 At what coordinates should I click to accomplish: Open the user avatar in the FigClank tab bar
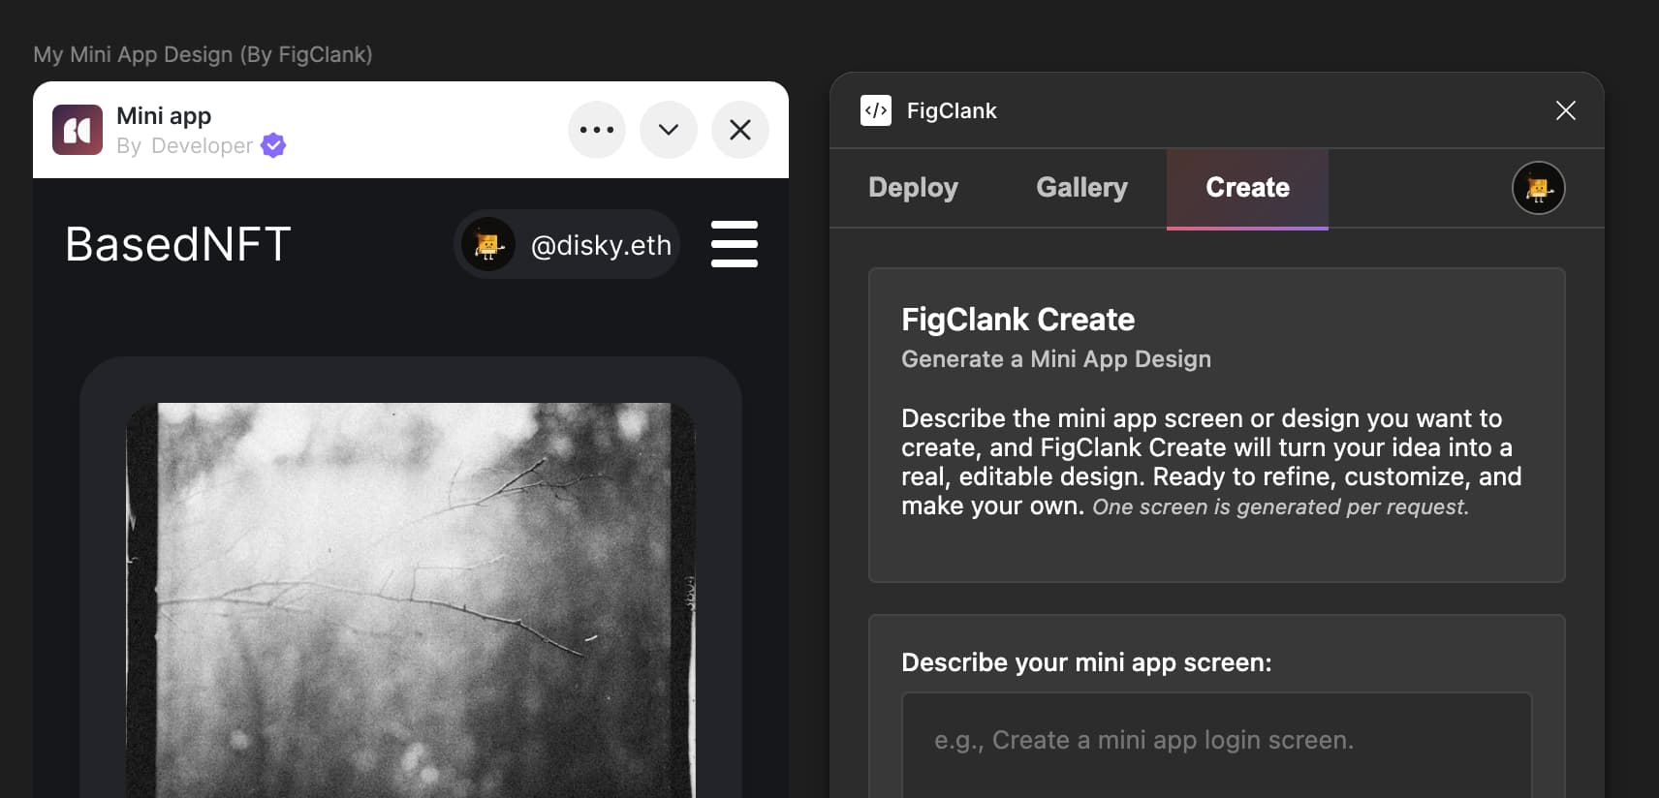coord(1538,188)
